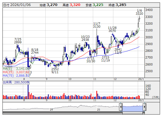The height and width of the screenshot is (117, 163).
Task: Click the 26/1 month label under price chart
Action: 141,79
